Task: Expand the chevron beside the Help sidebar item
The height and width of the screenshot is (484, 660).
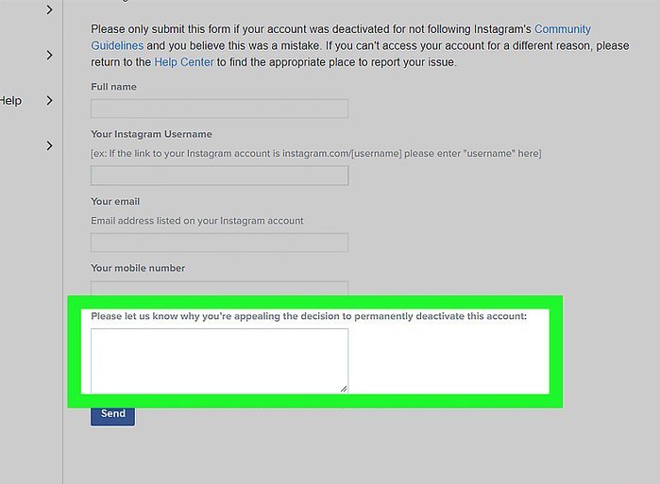Action: (x=50, y=101)
